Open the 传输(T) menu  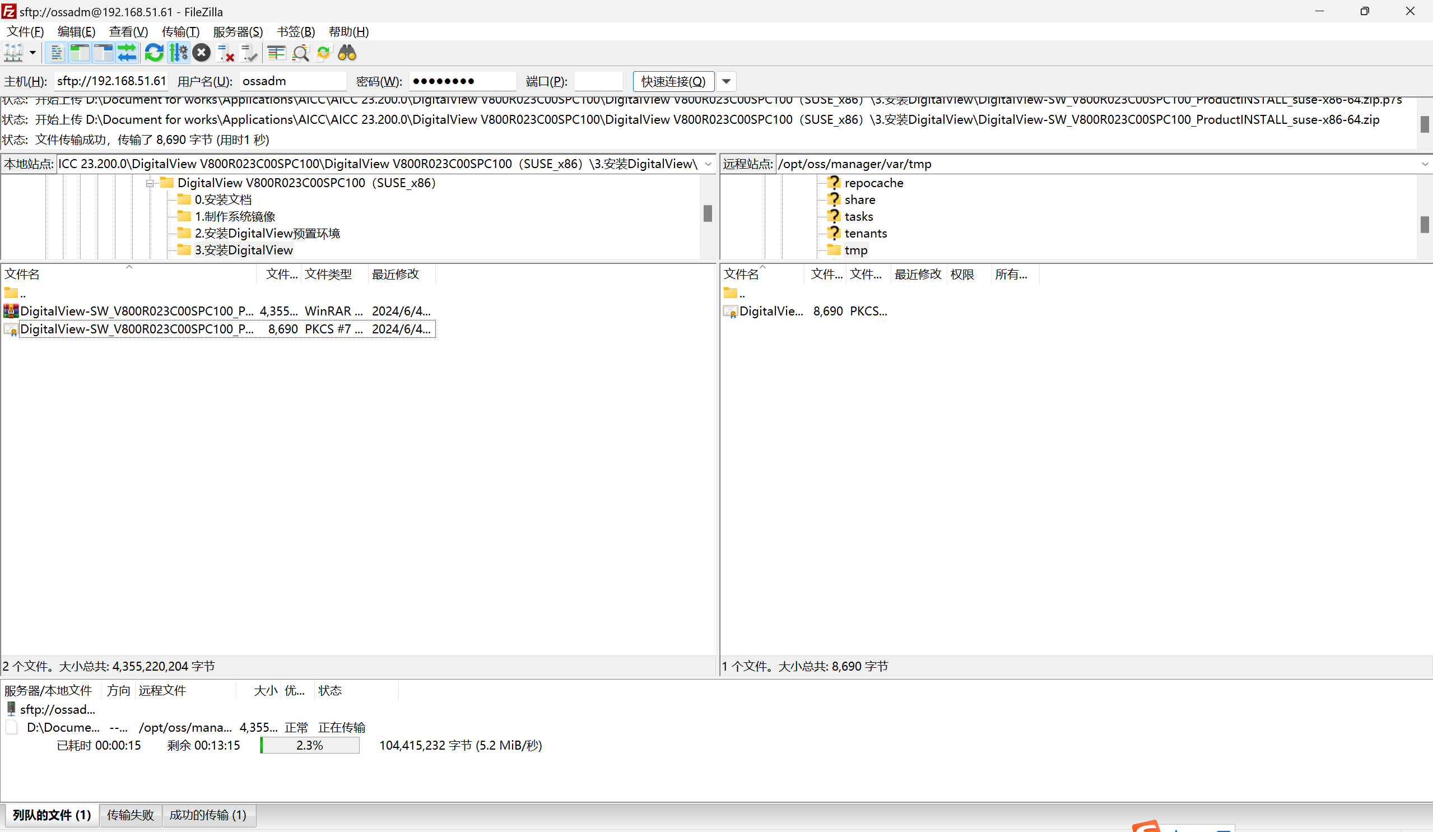[181, 32]
